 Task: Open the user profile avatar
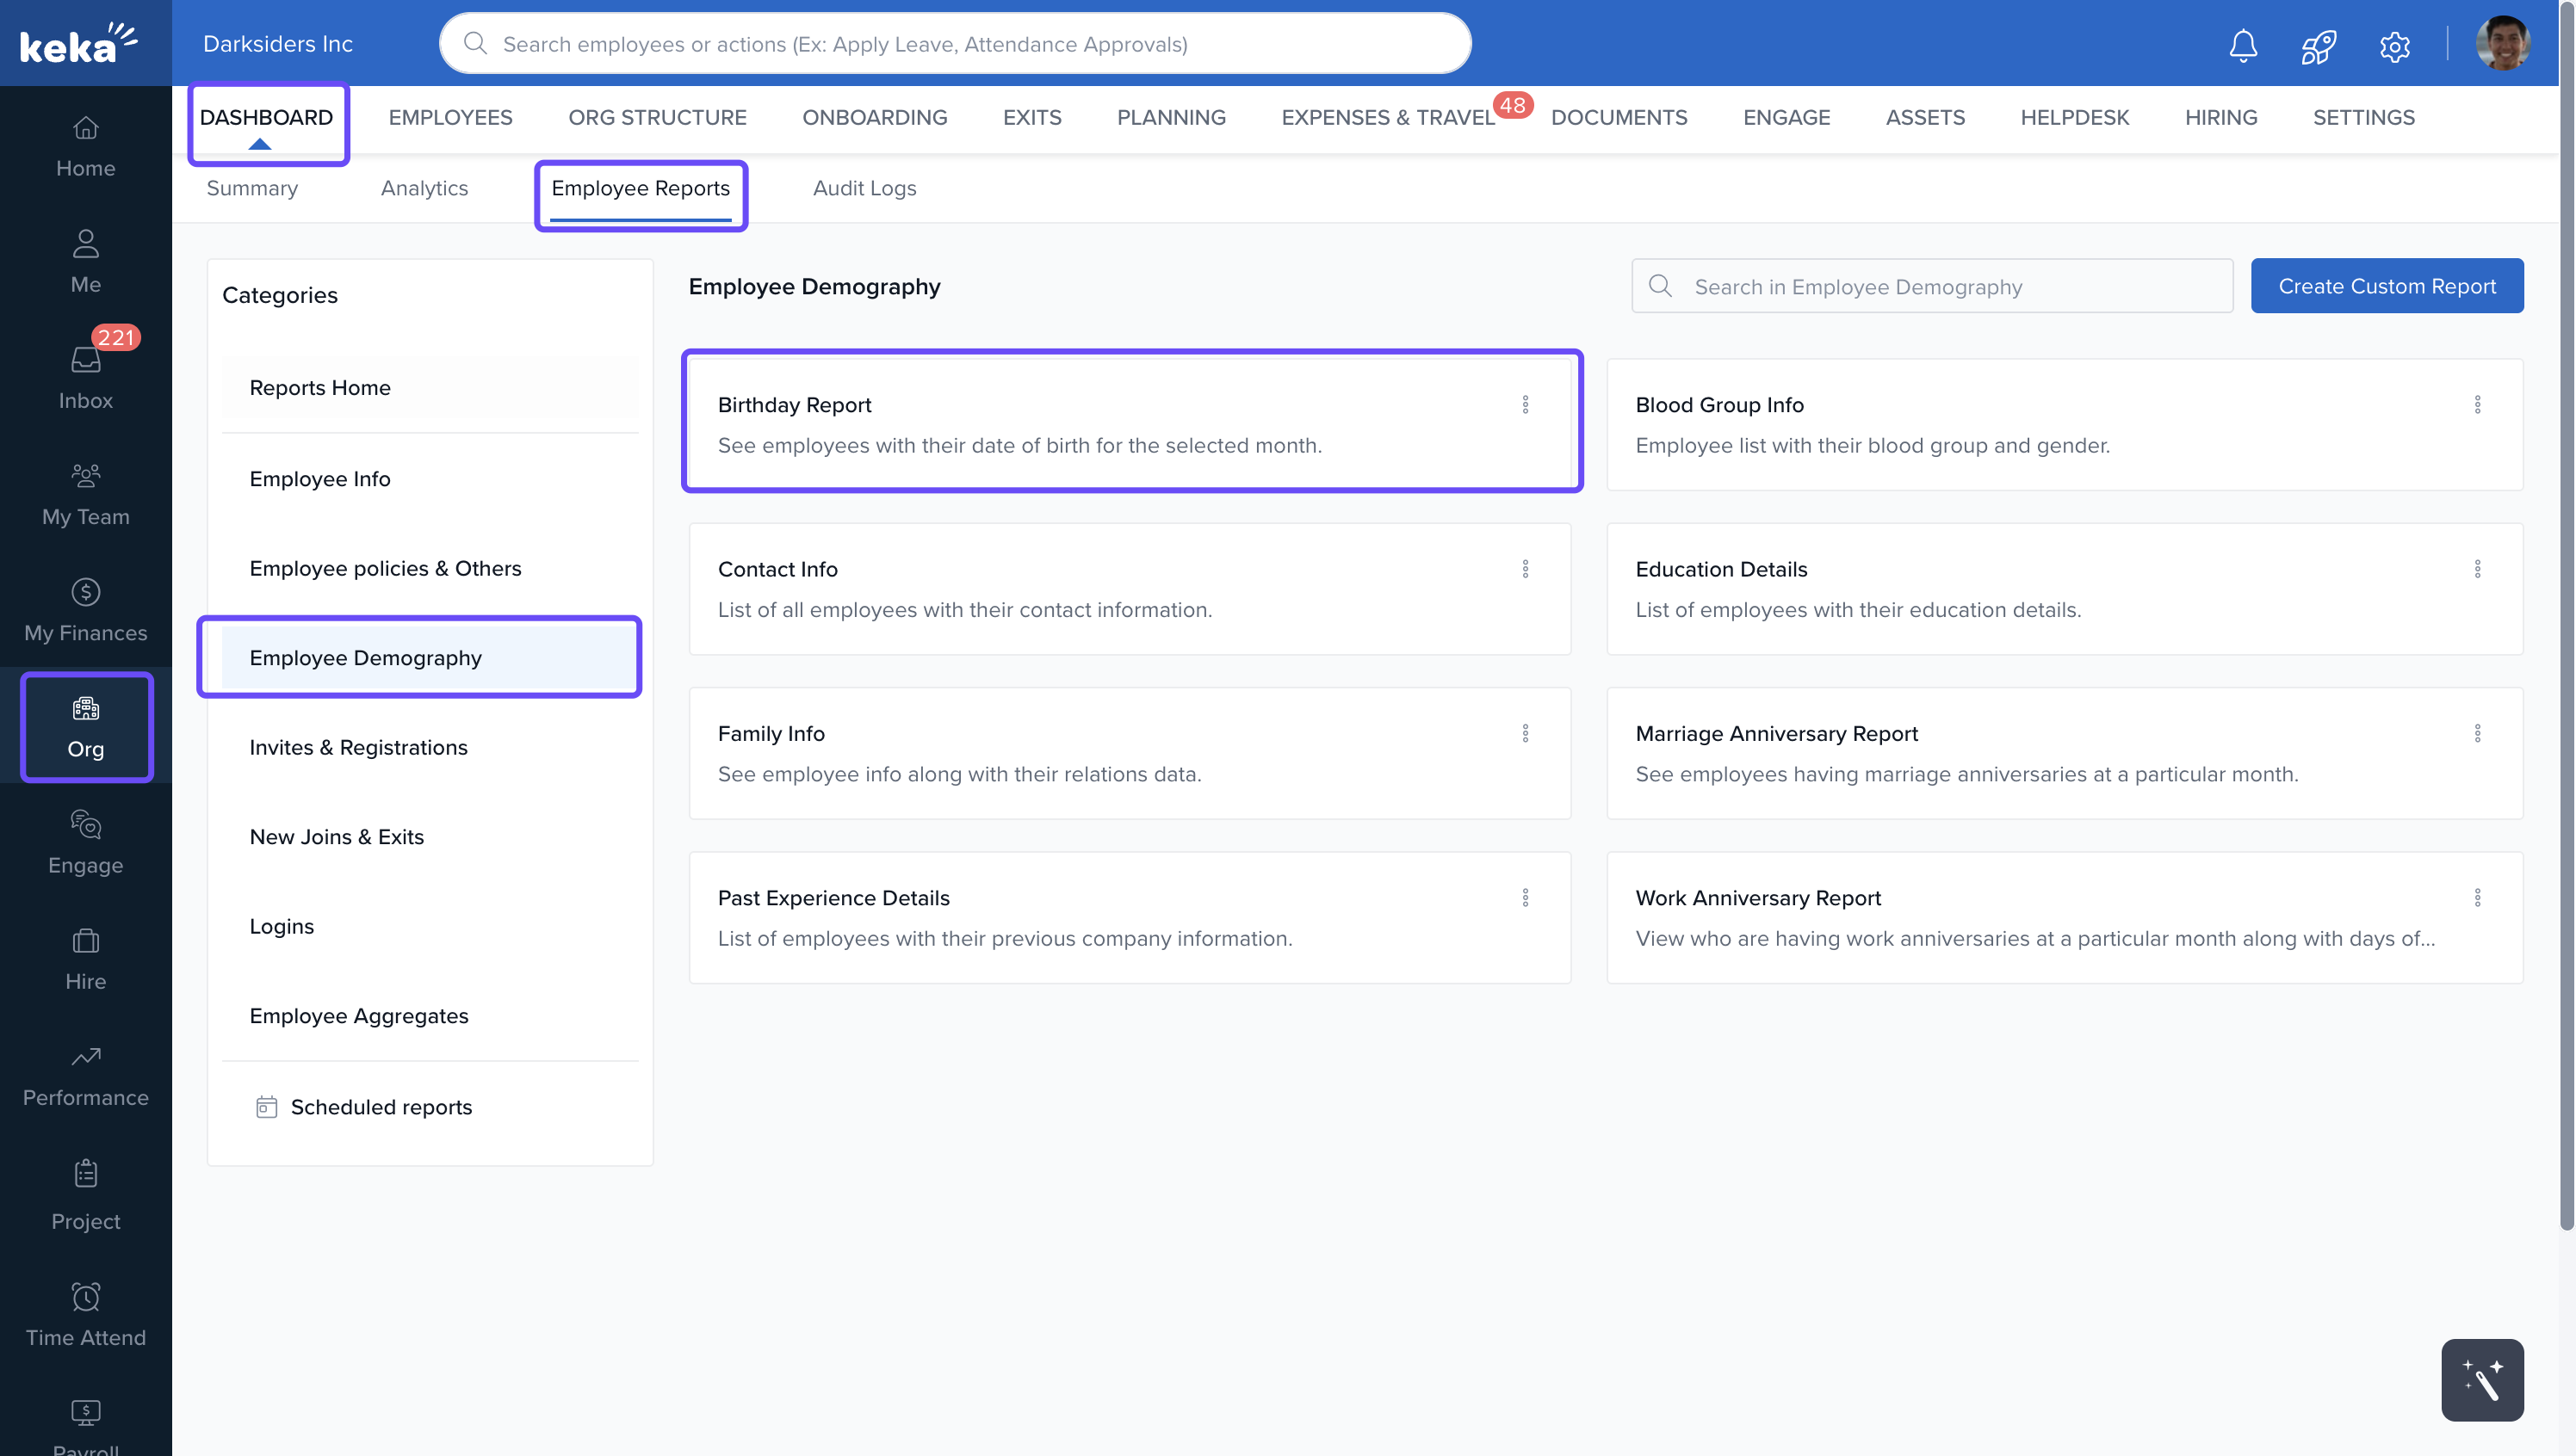pyautogui.click(x=2502, y=44)
